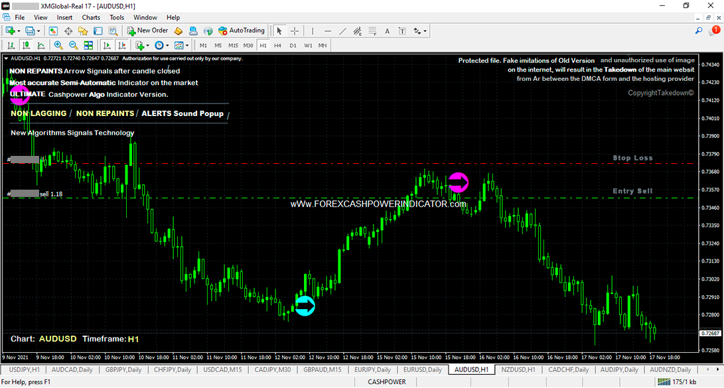Screen dimensions: 724x388
Task: Set timeframe to MN
Action: pyautogui.click(x=323, y=45)
